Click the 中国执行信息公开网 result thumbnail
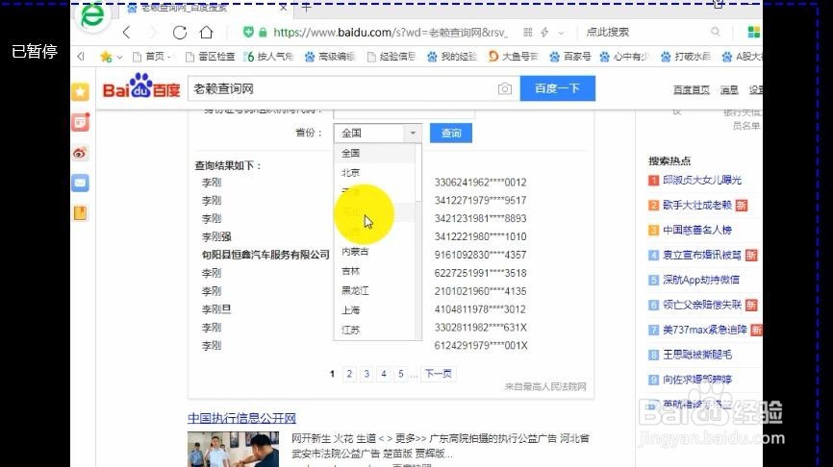Image resolution: width=833 pixels, height=467 pixels. (233, 449)
